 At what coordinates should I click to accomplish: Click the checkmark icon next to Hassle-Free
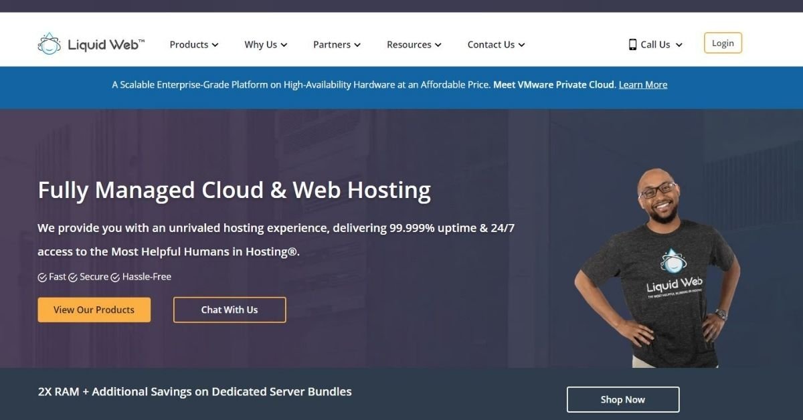[x=115, y=277]
